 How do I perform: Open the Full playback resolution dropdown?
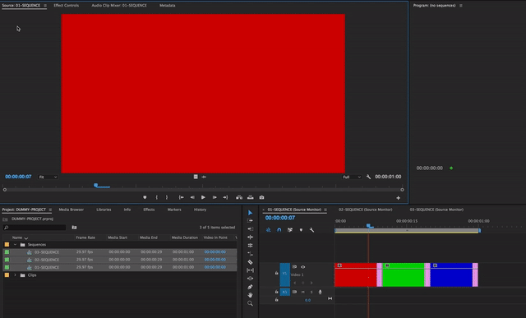point(352,177)
